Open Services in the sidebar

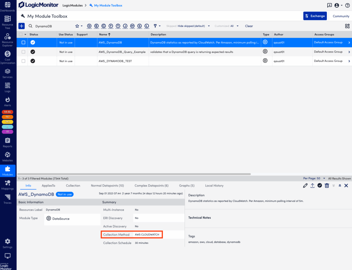[x=8, y=74]
